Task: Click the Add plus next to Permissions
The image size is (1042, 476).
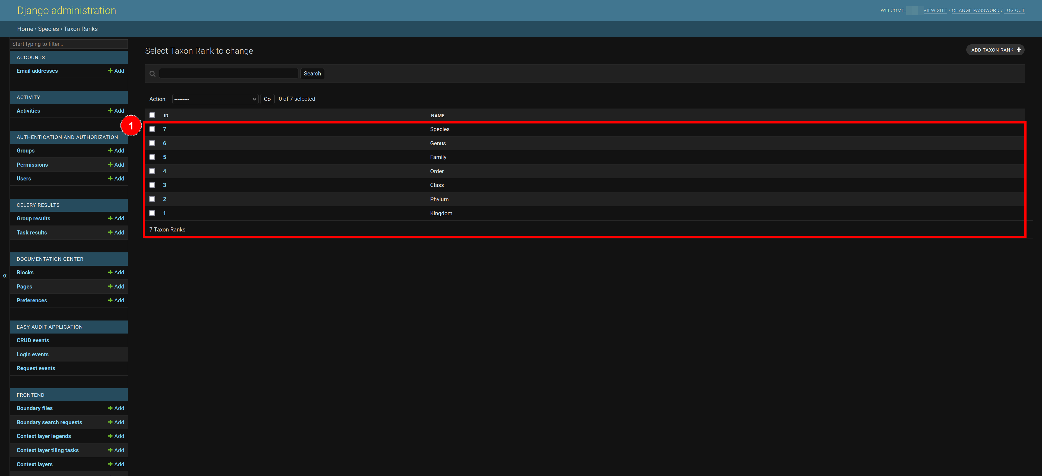Action: 116,165
